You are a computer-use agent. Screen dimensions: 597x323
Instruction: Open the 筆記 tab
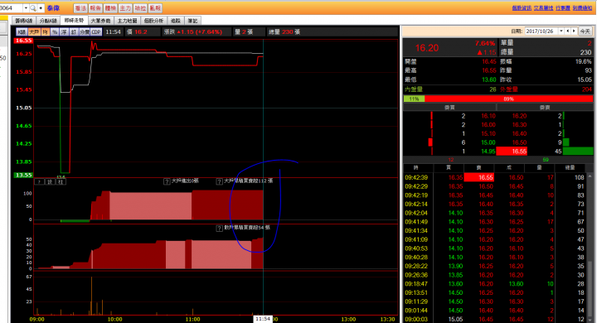(192, 21)
